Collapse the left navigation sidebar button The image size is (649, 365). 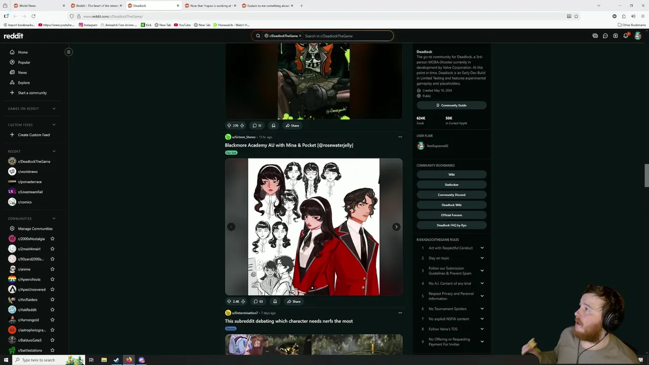click(68, 52)
